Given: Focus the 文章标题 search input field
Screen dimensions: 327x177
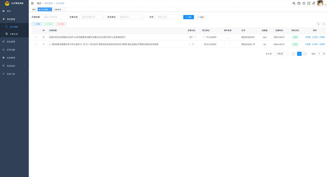Looking at the screenshot, I should (55, 17).
